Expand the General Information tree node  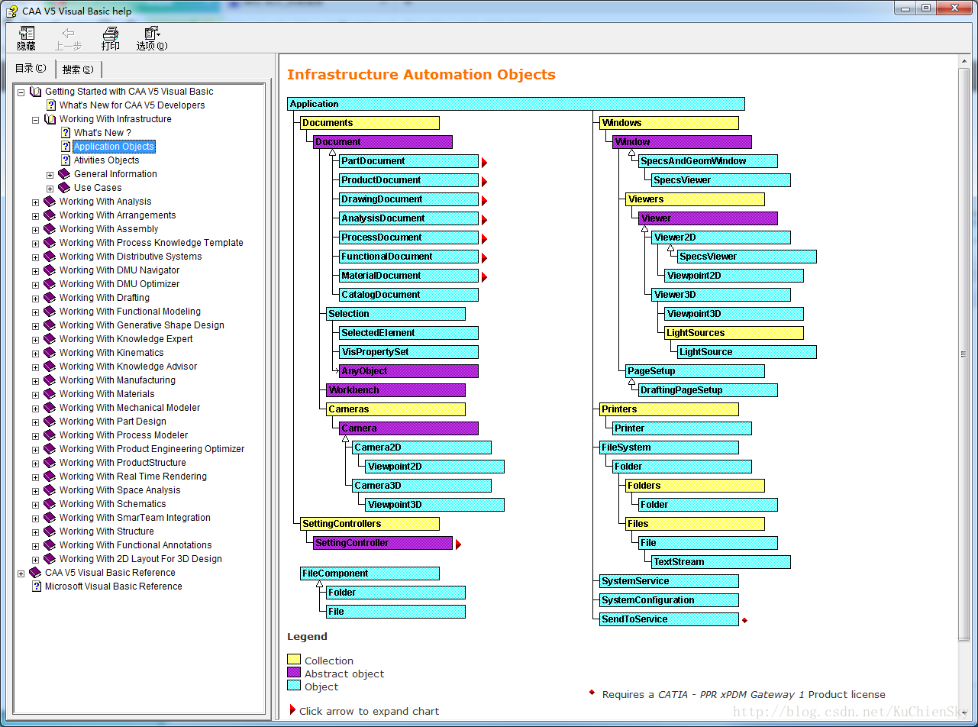coord(50,174)
